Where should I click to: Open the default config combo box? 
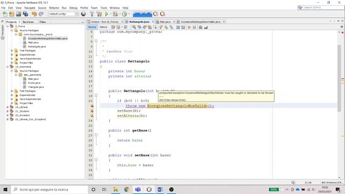64,14
